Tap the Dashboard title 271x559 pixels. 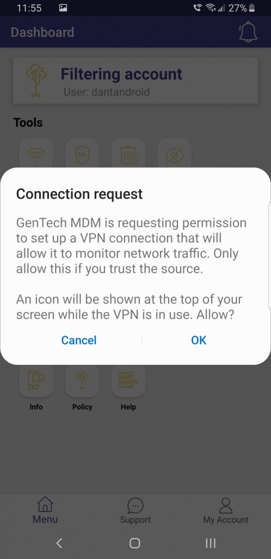[x=42, y=32]
